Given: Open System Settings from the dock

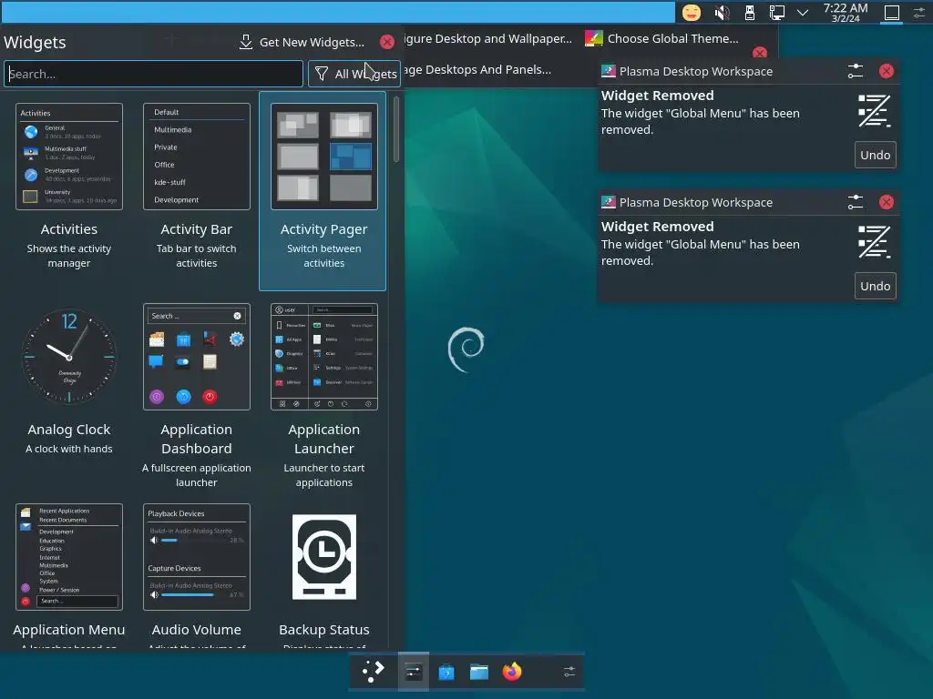Looking at the screenshot, I should point(413,672).
